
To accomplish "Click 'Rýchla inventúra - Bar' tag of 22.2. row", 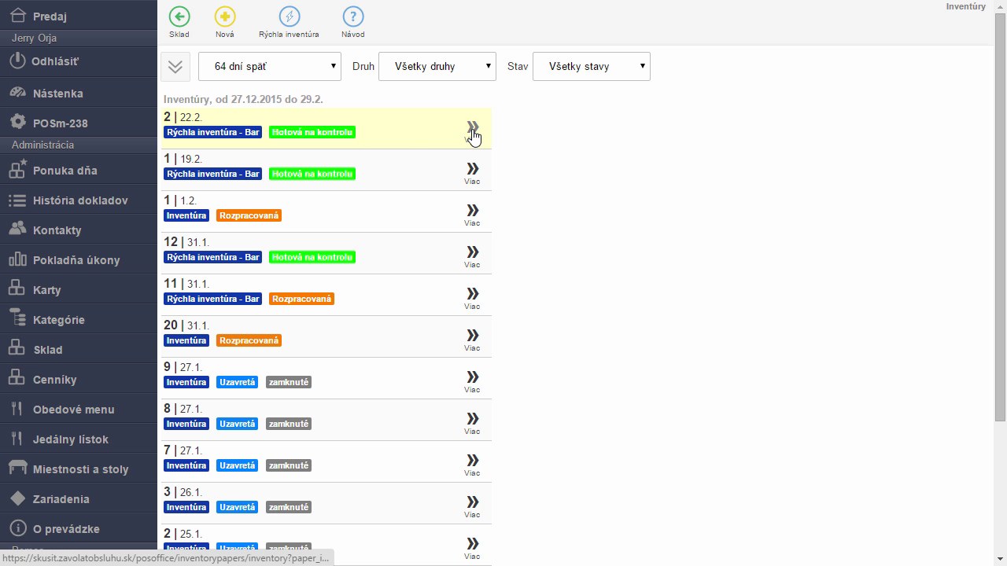I will (x=213, y=132).
